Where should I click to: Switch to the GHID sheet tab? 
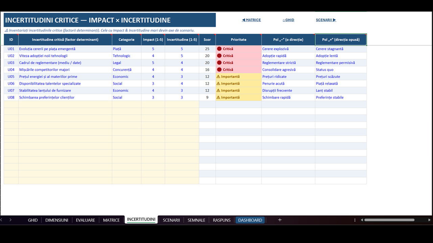(x=33, y=220)
